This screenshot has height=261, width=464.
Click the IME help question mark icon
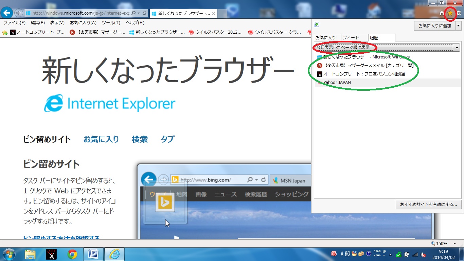point(369,254)
